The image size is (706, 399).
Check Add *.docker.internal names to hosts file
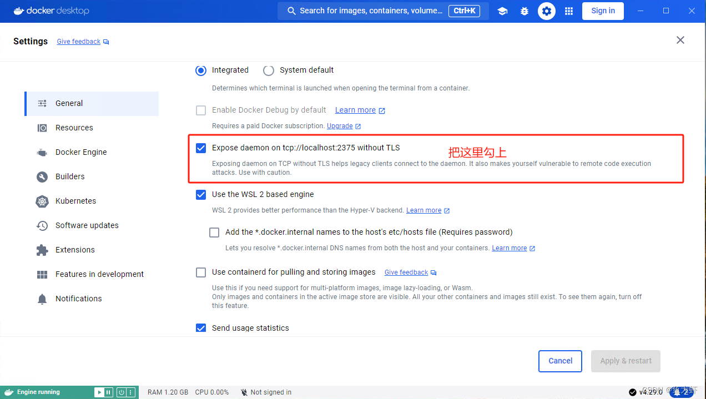(214, 233)
